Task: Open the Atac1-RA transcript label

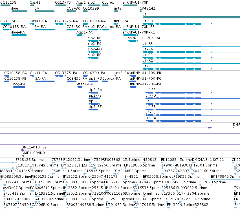Action: [x=85, y=32]
